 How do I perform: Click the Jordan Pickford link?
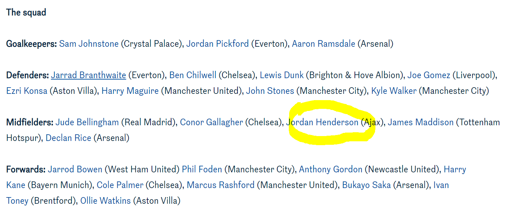(x=218, y=44)
